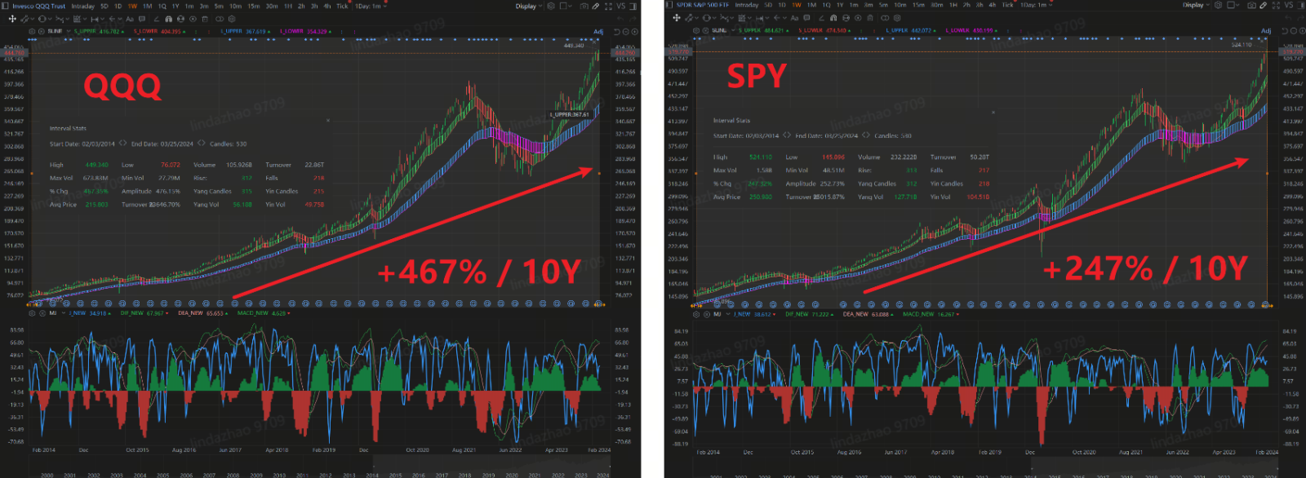Select 1W timeframe in QQQ chart
The image size is (1306, 478).
pos(132,6)
